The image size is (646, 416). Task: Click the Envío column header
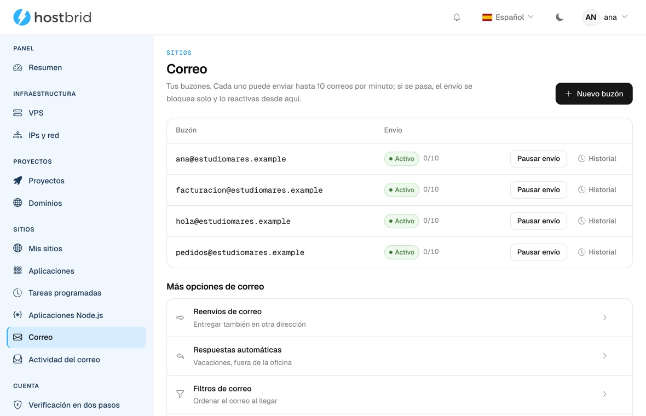(x=393, y=130)
